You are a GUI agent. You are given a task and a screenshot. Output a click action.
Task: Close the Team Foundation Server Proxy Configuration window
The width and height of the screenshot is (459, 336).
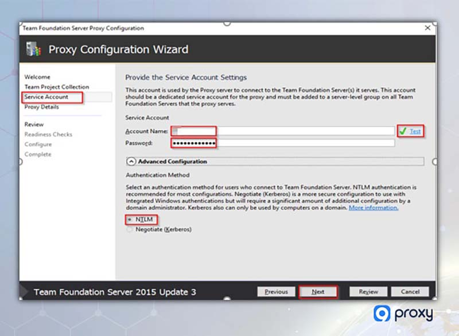tap(427, 28)
